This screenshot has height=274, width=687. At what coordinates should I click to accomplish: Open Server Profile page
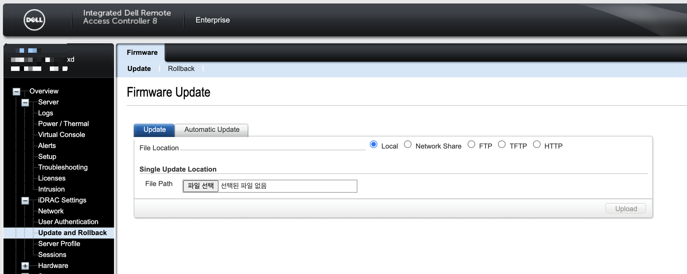[59, 244]
